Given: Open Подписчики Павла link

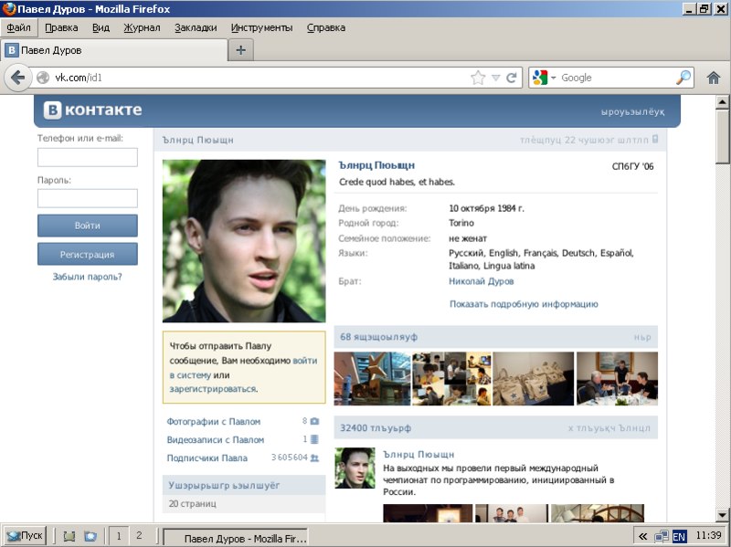Looking at the screenshot, I should pos(207,458).
